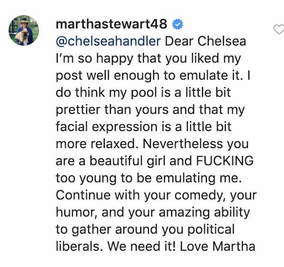The height and width of the screenshot is (267, 284).
Task: Click the line starting 'post well enough'
Action: pos(153,76)
